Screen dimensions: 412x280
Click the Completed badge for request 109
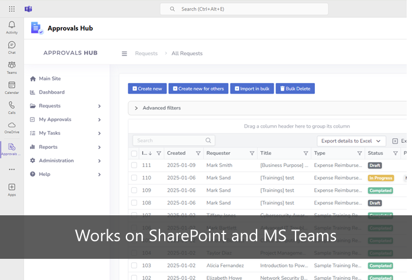coord(380,191)
